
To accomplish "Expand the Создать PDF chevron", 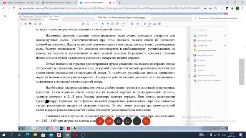I will tap(224, 46).
